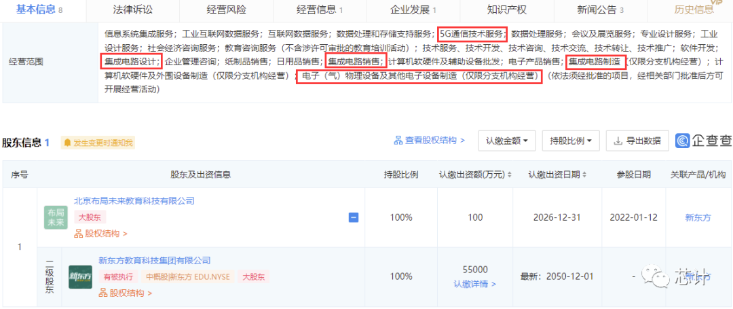Click the 二级股东 label
Screen dimensions: 733x309
[x=50, y=277]
